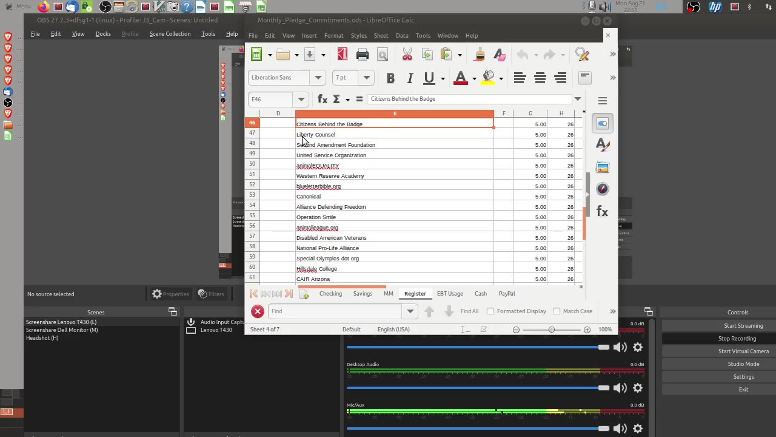
Task: Add a new sheet with plus icon
Action: point(304,294)
